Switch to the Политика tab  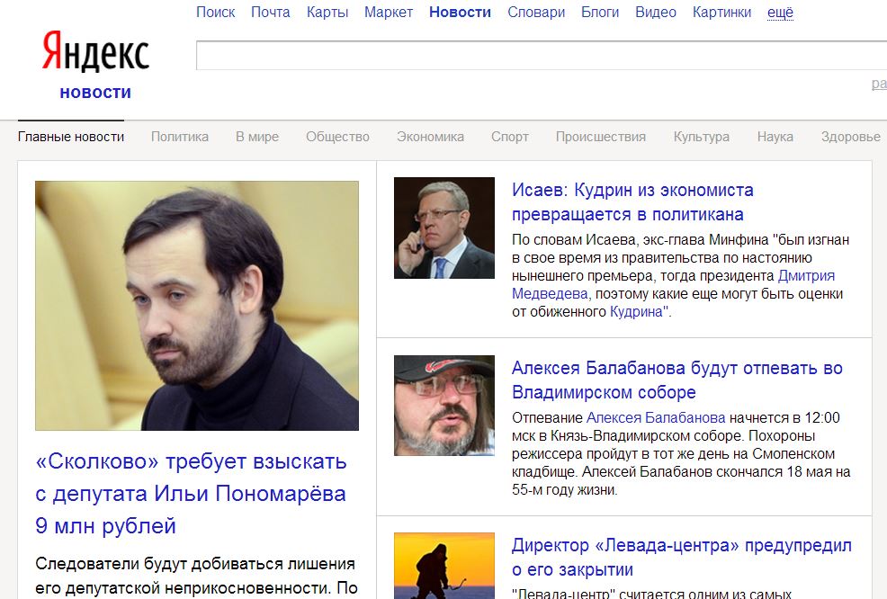pyautogui.click(x=180, y=137)
